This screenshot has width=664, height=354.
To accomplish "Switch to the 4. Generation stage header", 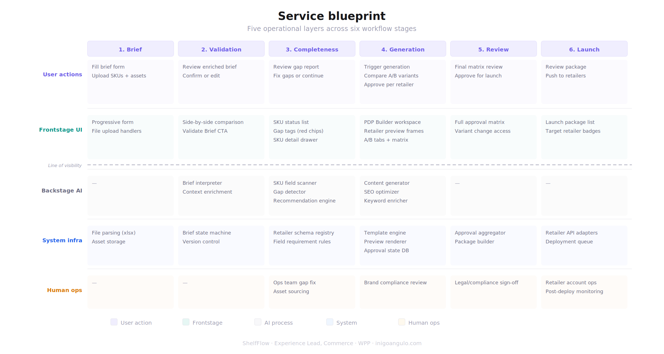I will (x=403, y=49).
